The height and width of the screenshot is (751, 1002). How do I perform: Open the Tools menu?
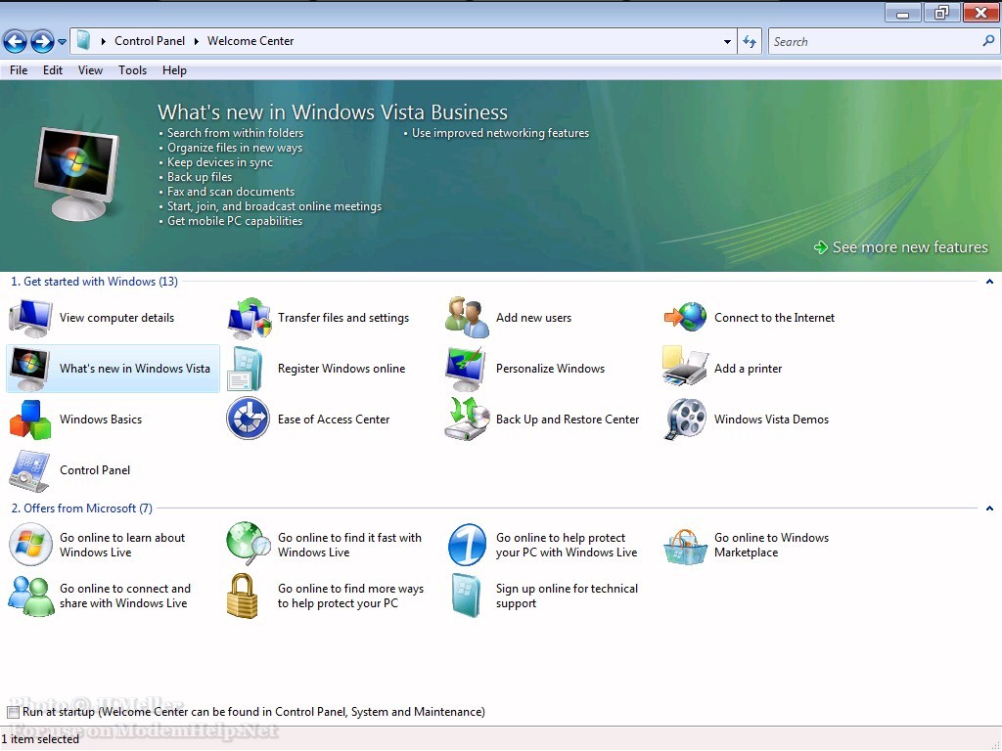pyautogui.click(x=132, y=70)
